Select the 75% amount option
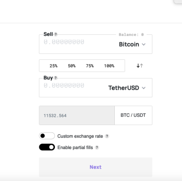The height and width of the screenshot is (181, 182). pos(90,66)
